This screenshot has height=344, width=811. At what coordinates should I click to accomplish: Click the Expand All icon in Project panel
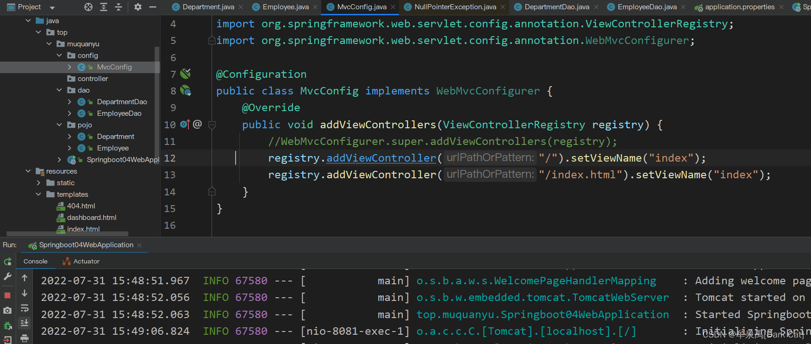(x=104, y=7)
